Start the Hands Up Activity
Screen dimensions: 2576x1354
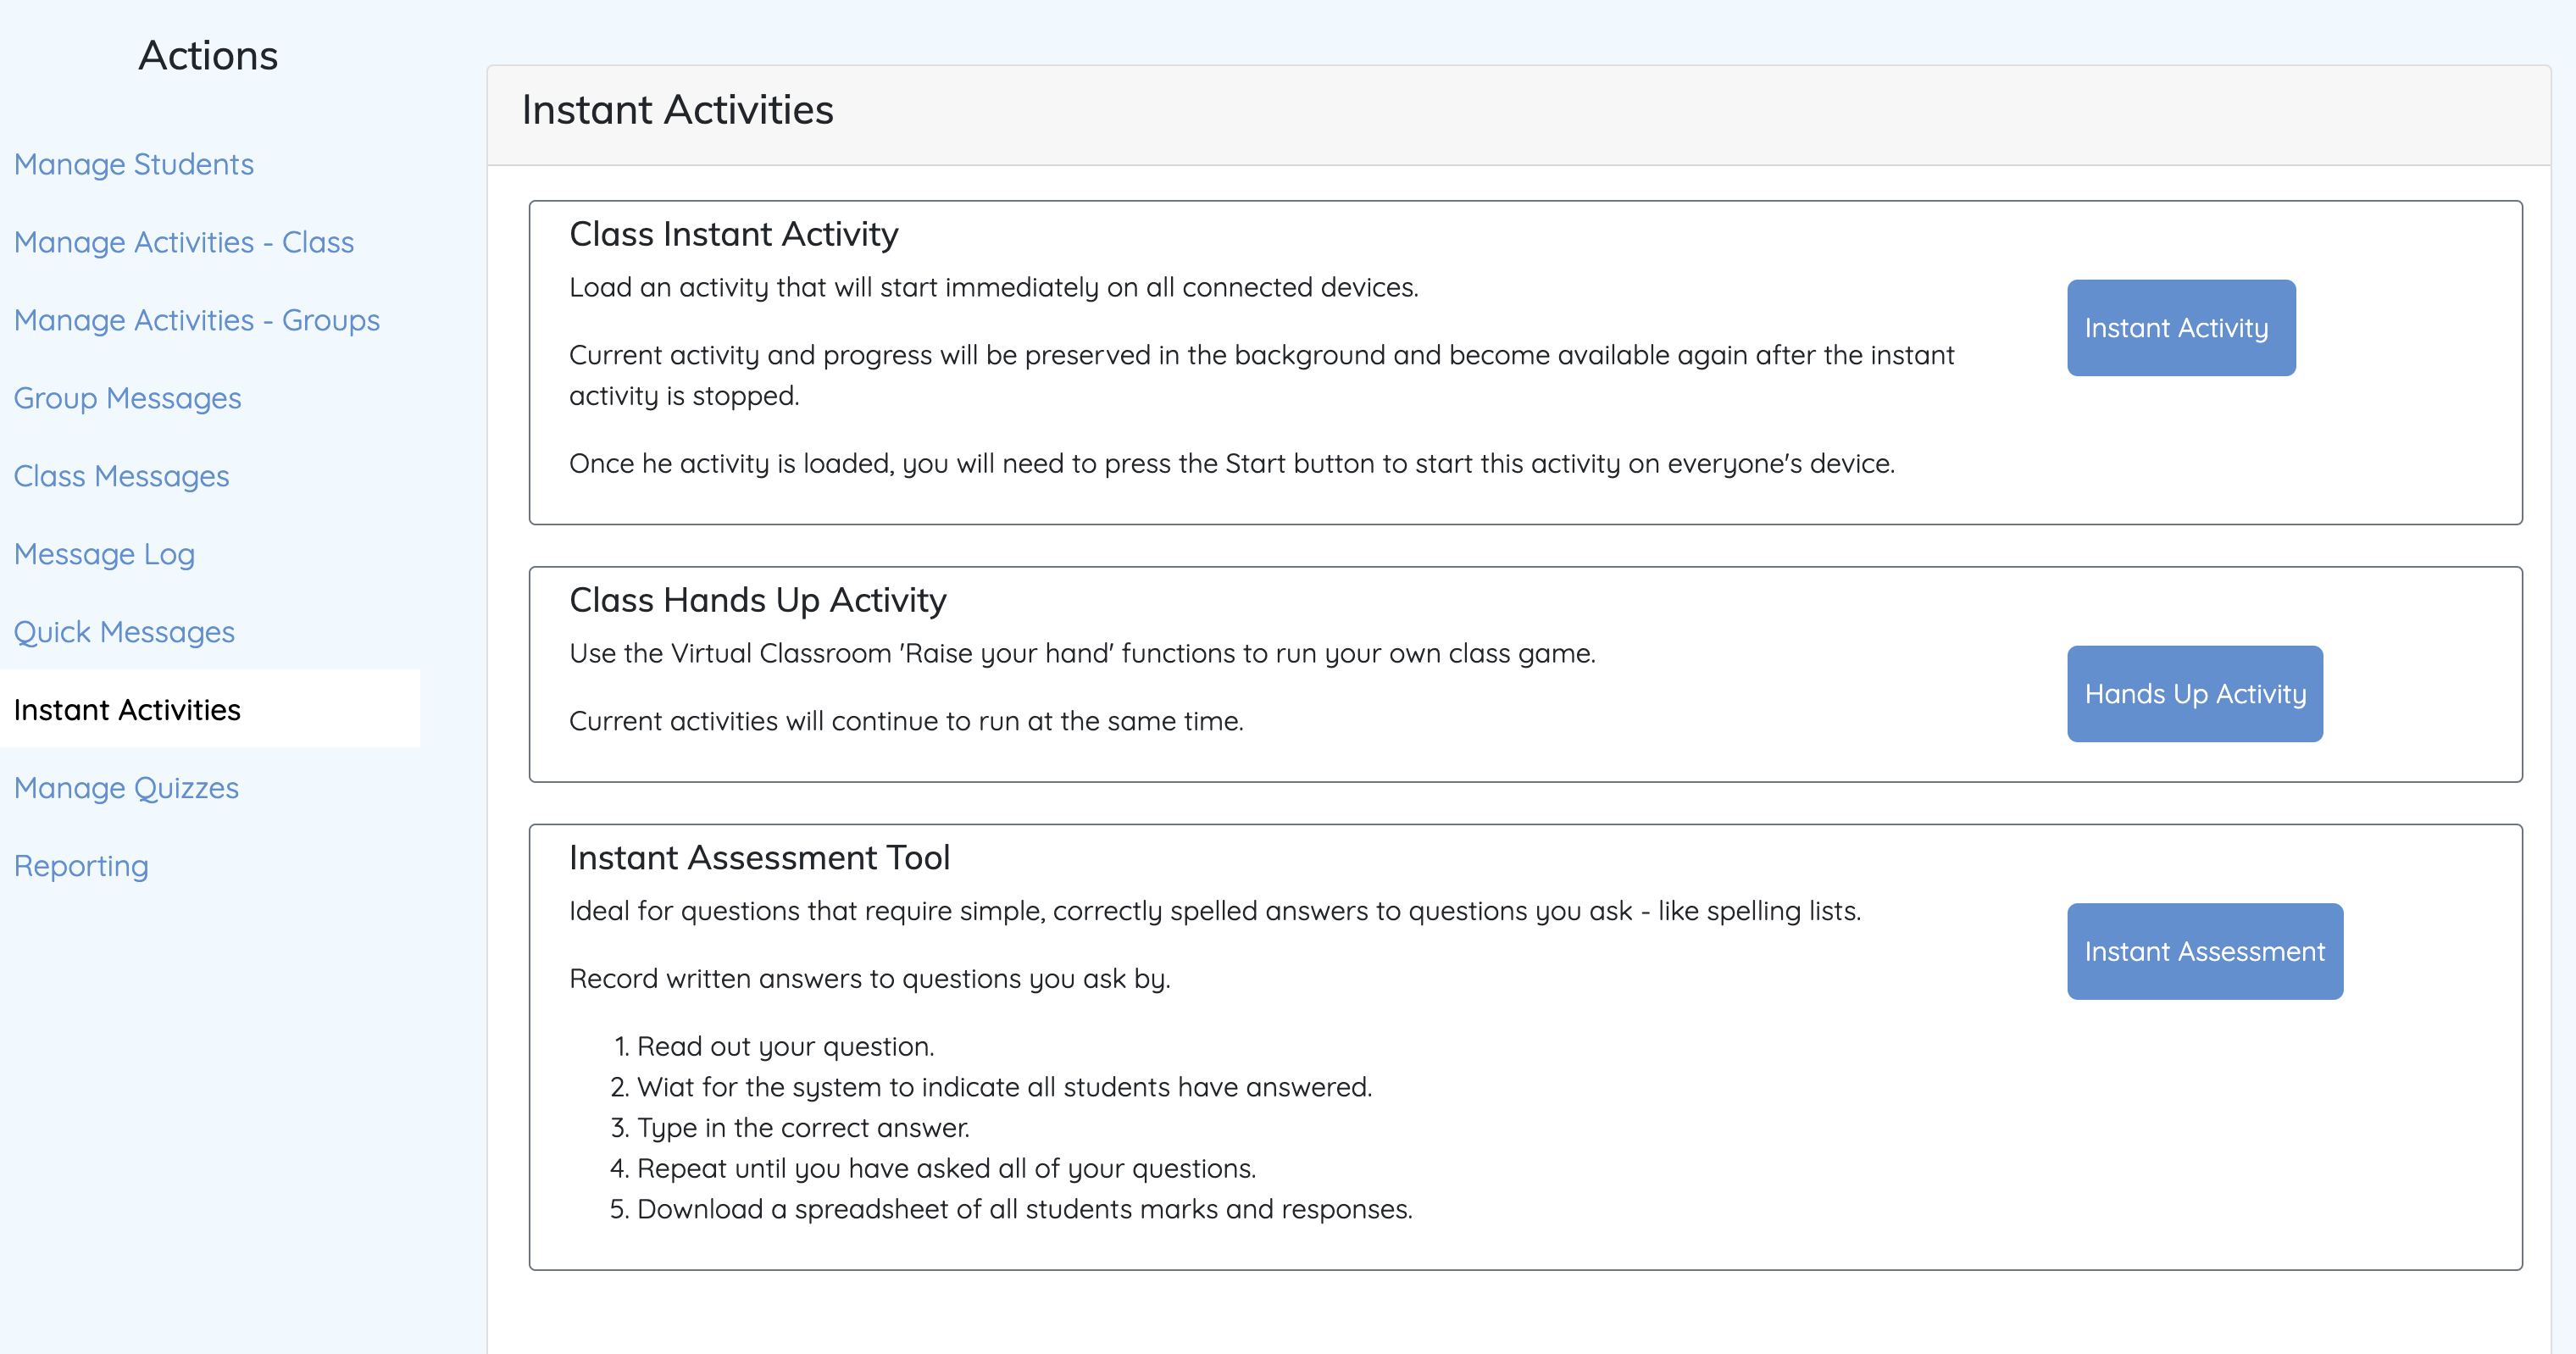(2195, 694)
